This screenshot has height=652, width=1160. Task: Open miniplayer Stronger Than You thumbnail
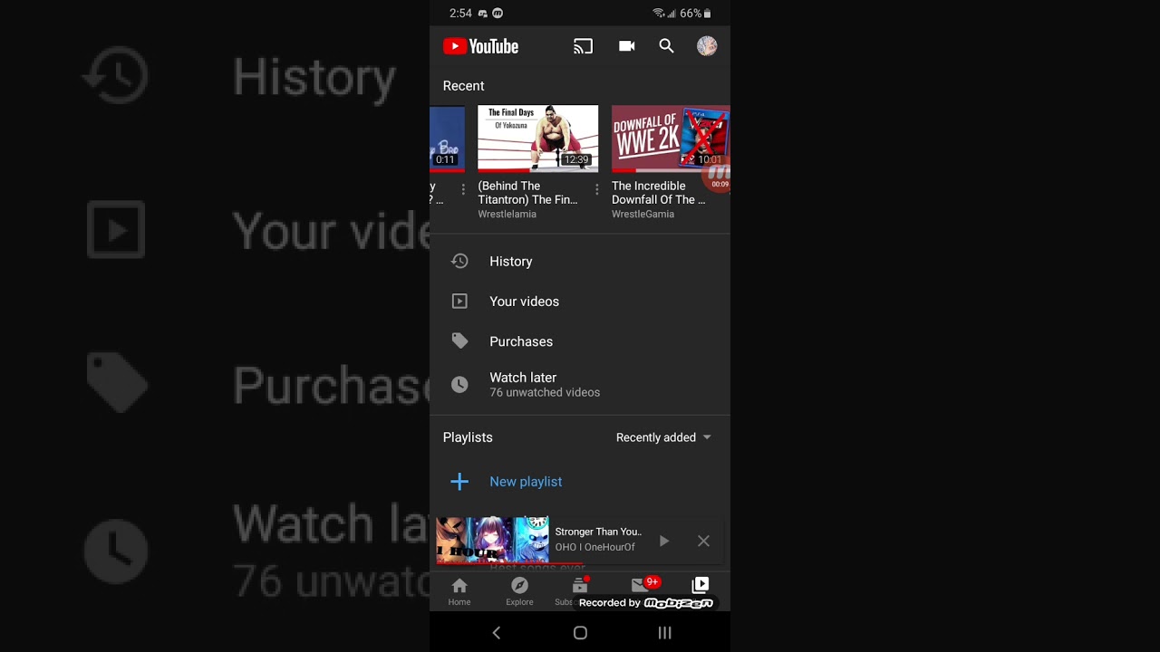(492, 541)
